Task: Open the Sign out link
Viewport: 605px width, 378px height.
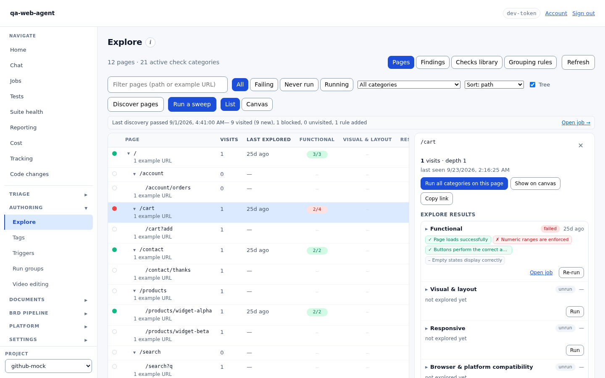Action: pyautogui.click(x=583, y=13)
